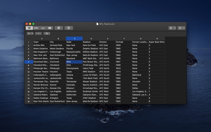211x132 pixels.
Task: Click the Houston former location cell
Action: coord(140,82)
